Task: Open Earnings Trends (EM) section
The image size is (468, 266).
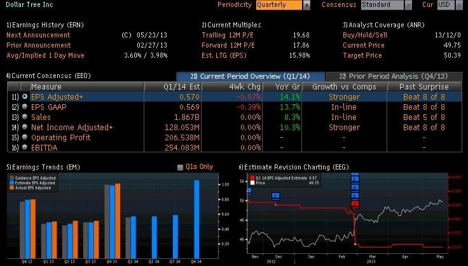Action: pyautogui.click(x=43, y=167)
